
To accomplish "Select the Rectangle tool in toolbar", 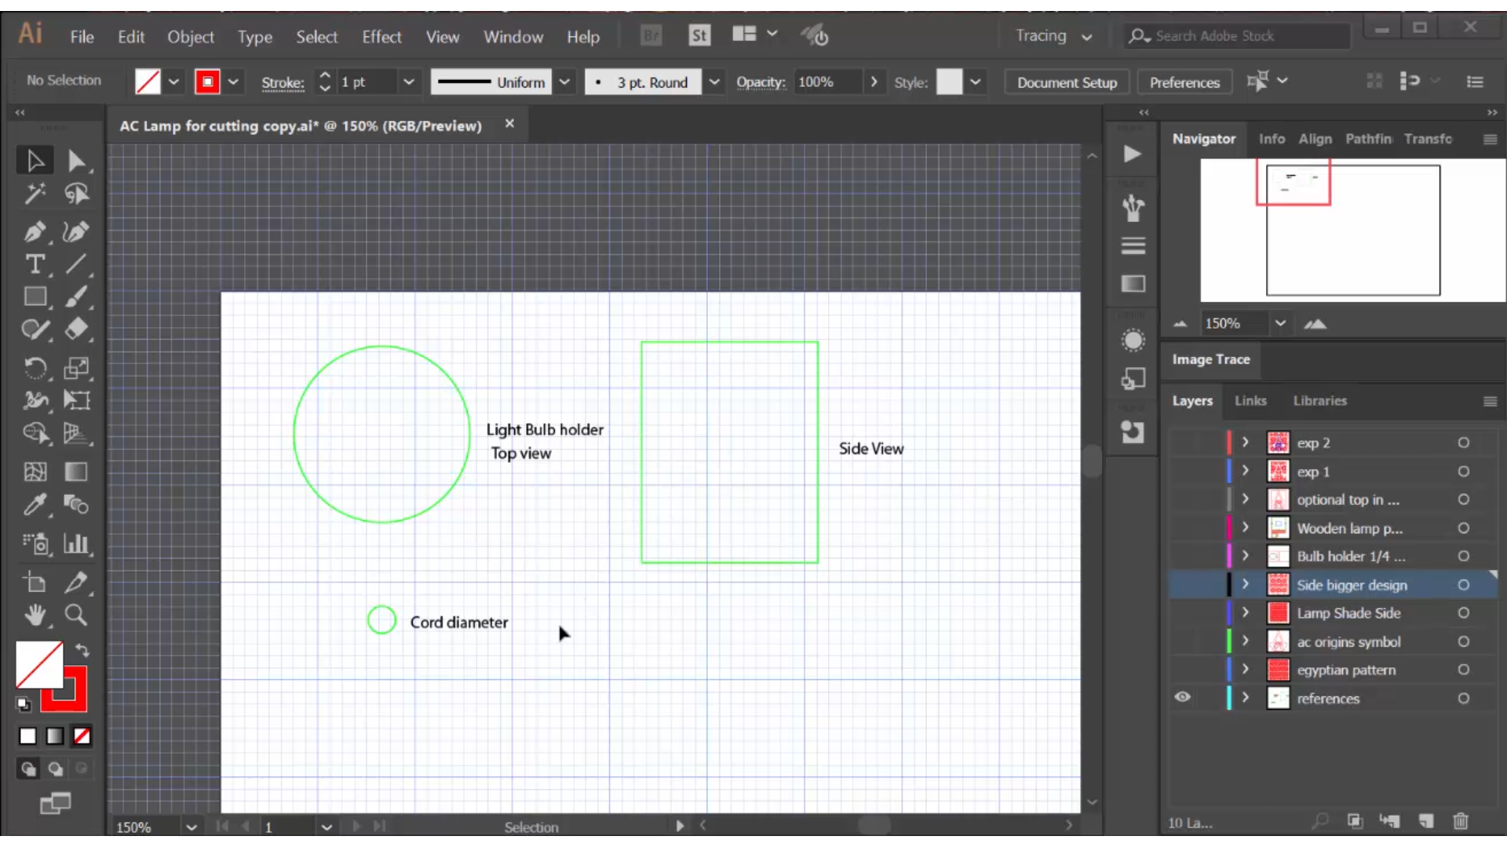I will coord(36,298).
